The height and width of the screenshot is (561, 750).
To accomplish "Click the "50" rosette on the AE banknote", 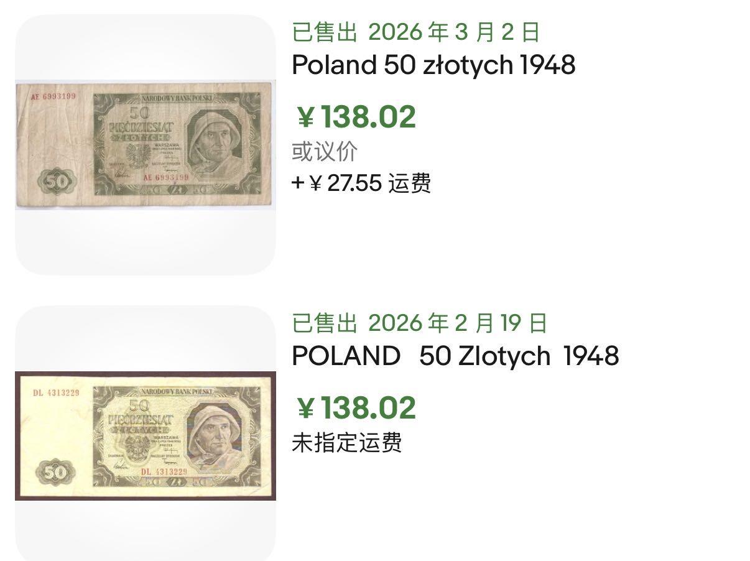I will click(x=56, y=182).
